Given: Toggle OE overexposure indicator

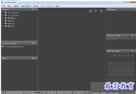Looking at the screenshot, I should [x=76, y=92].
